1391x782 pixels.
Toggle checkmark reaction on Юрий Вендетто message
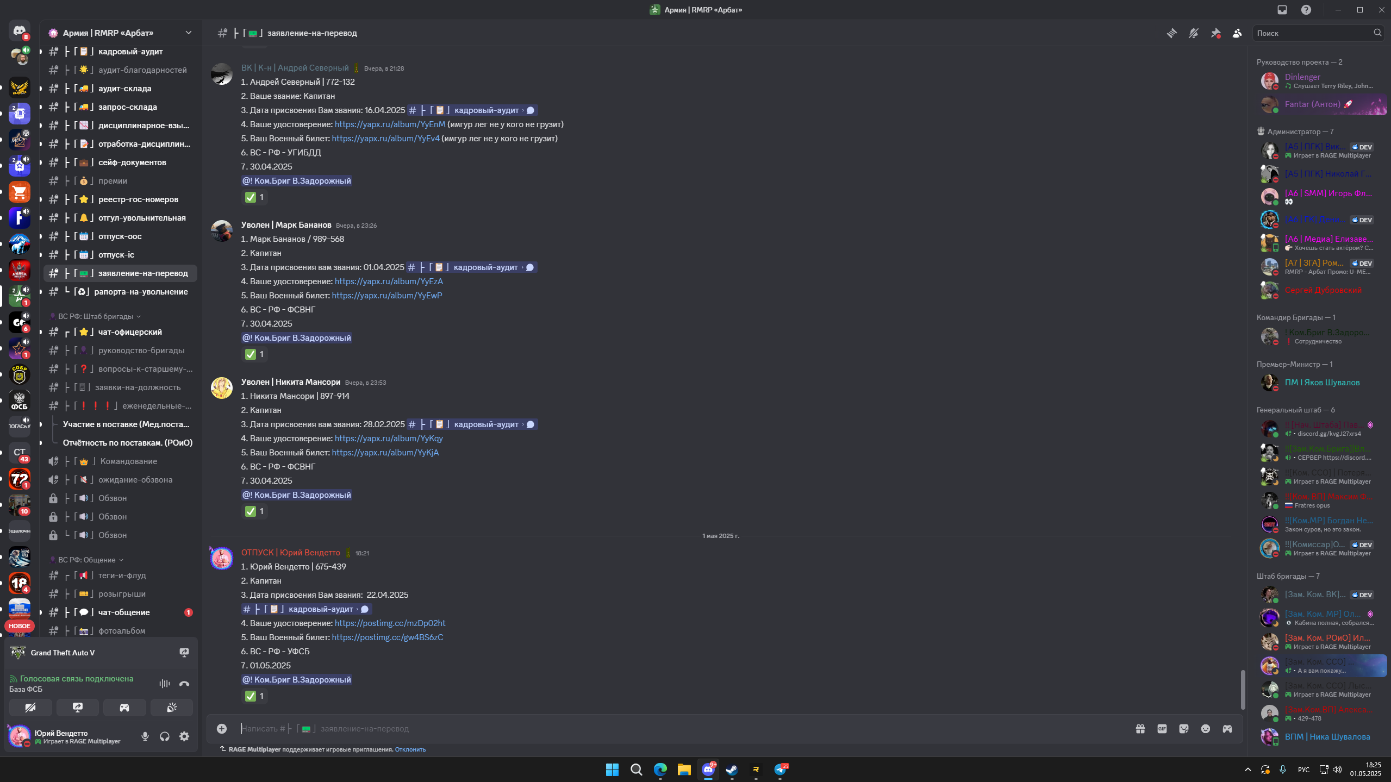tap(254, 696)
